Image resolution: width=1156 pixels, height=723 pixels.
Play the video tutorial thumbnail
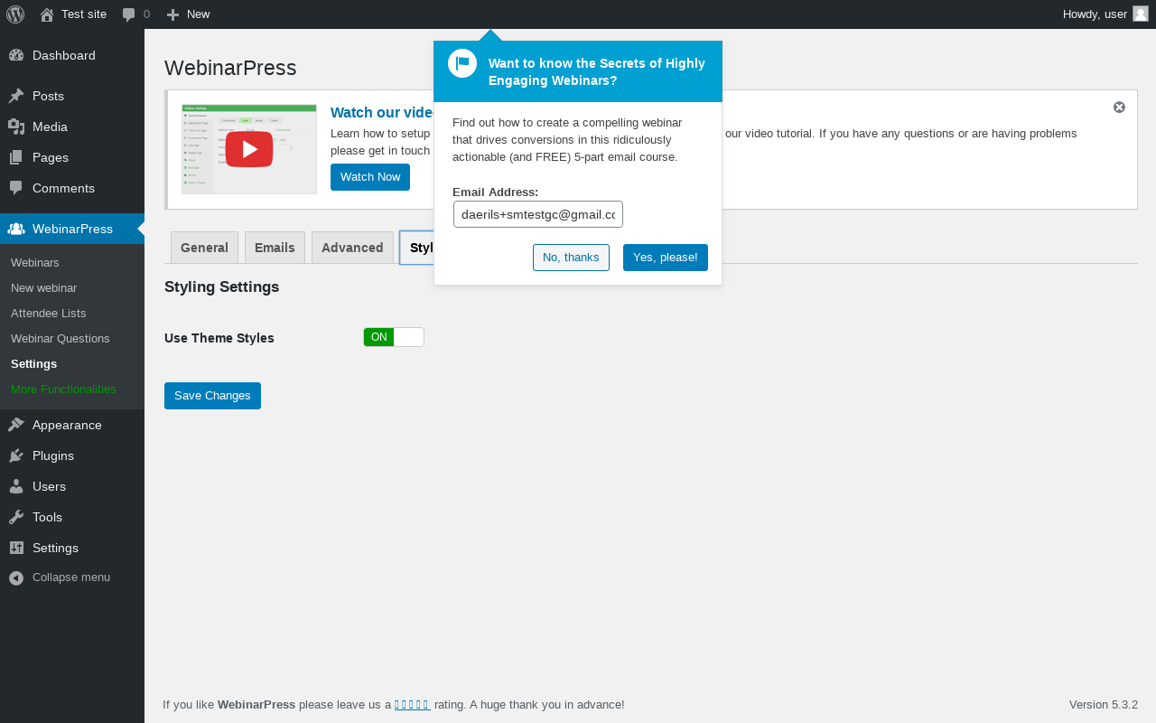pos(249,149)
